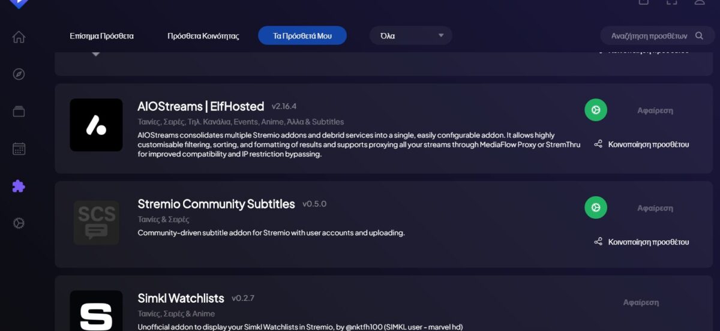Remove Simkl Watchlists via Αφαίρεση
Viewport: 720px width, 331px height.
(x=641, y=302)
